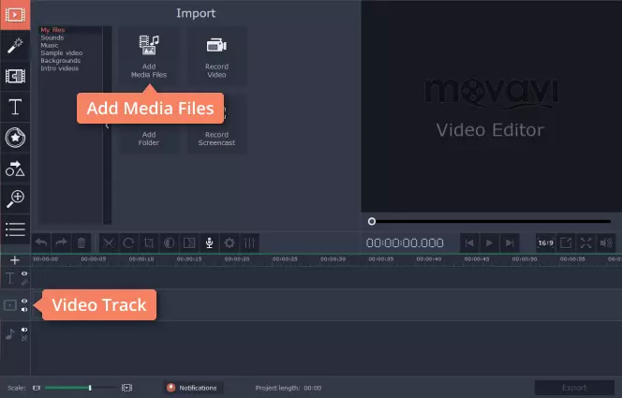Click the crop tool in toolbar
Viewport: 622px width, 398px height.
click(149, 243)
